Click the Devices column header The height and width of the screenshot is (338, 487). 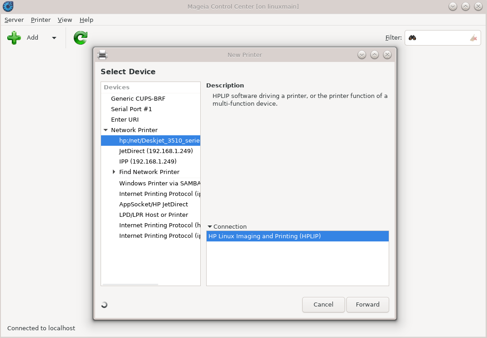151,87
